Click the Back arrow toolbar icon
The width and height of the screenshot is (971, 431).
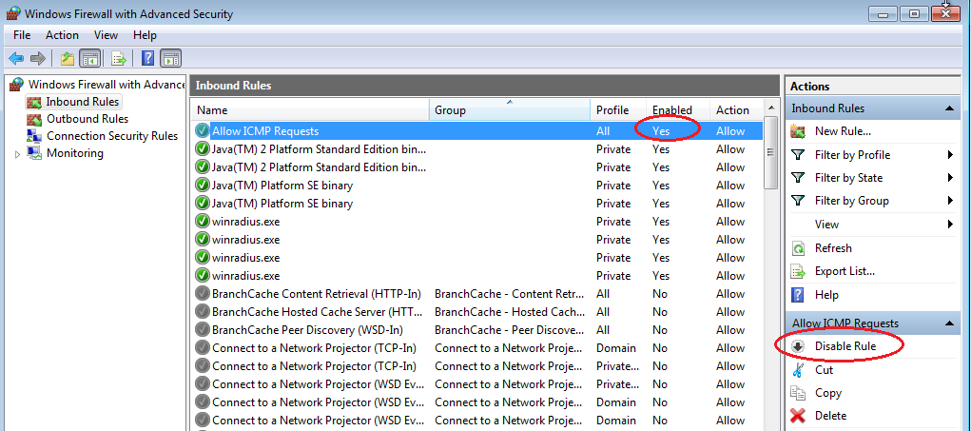point(16,59)
